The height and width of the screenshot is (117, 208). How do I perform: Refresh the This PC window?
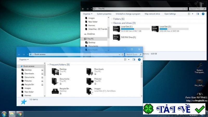[186, 9]
